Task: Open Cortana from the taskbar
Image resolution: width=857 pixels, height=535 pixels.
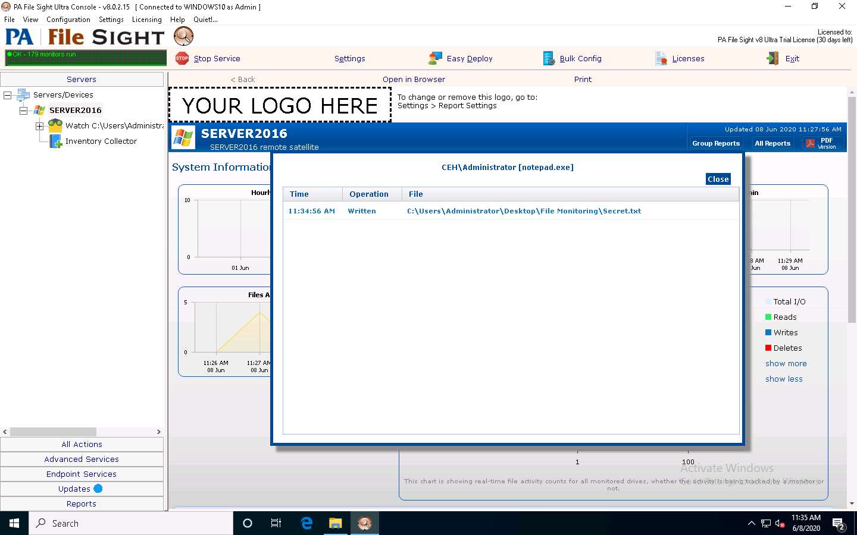Action: [x=248, y=523]
